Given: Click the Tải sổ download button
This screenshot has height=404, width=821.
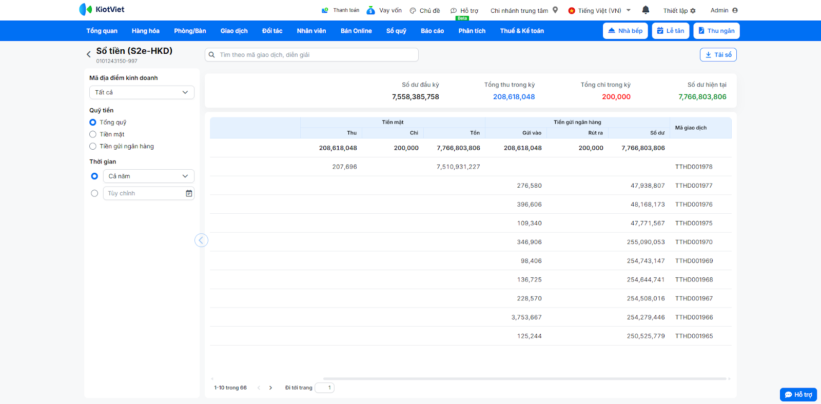Looking at the screenshot, I should [x=718, y=55].
